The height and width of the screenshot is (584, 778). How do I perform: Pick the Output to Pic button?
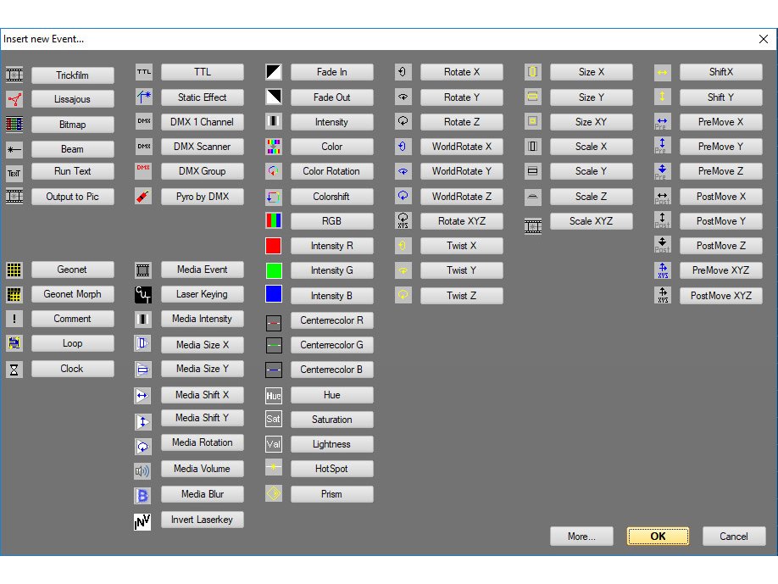pos(72,197)
